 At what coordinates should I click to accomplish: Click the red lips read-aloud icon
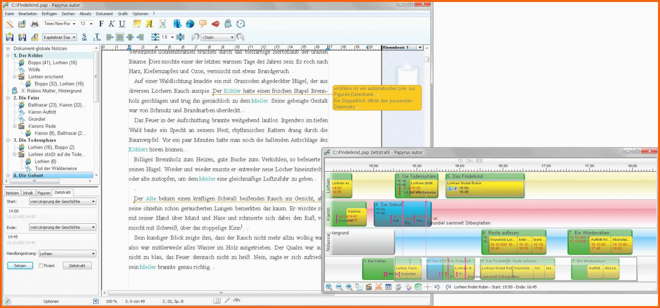[215, 24]
